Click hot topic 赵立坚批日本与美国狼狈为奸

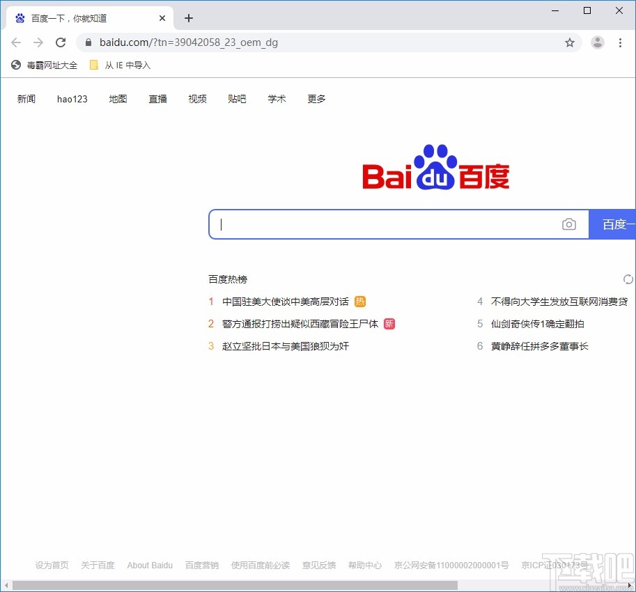(284, 346)
